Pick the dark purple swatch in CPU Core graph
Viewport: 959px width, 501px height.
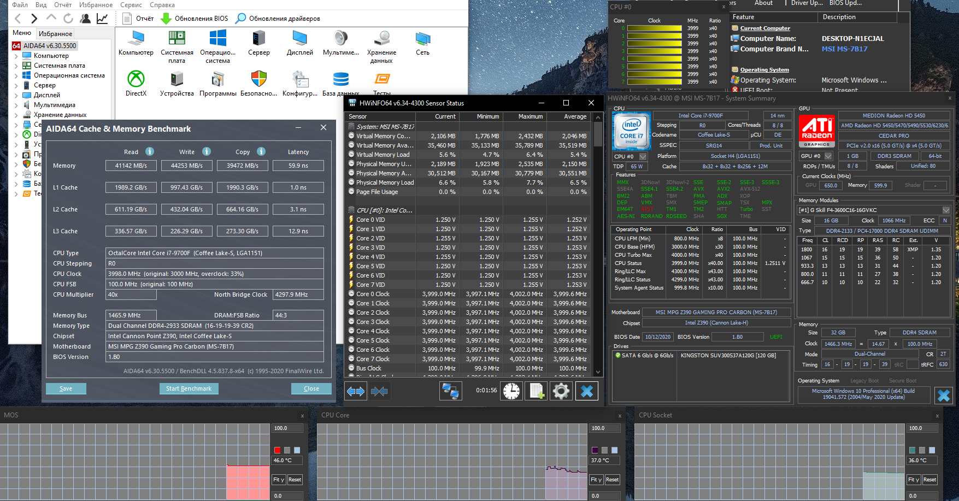click(x=595, y=450)
